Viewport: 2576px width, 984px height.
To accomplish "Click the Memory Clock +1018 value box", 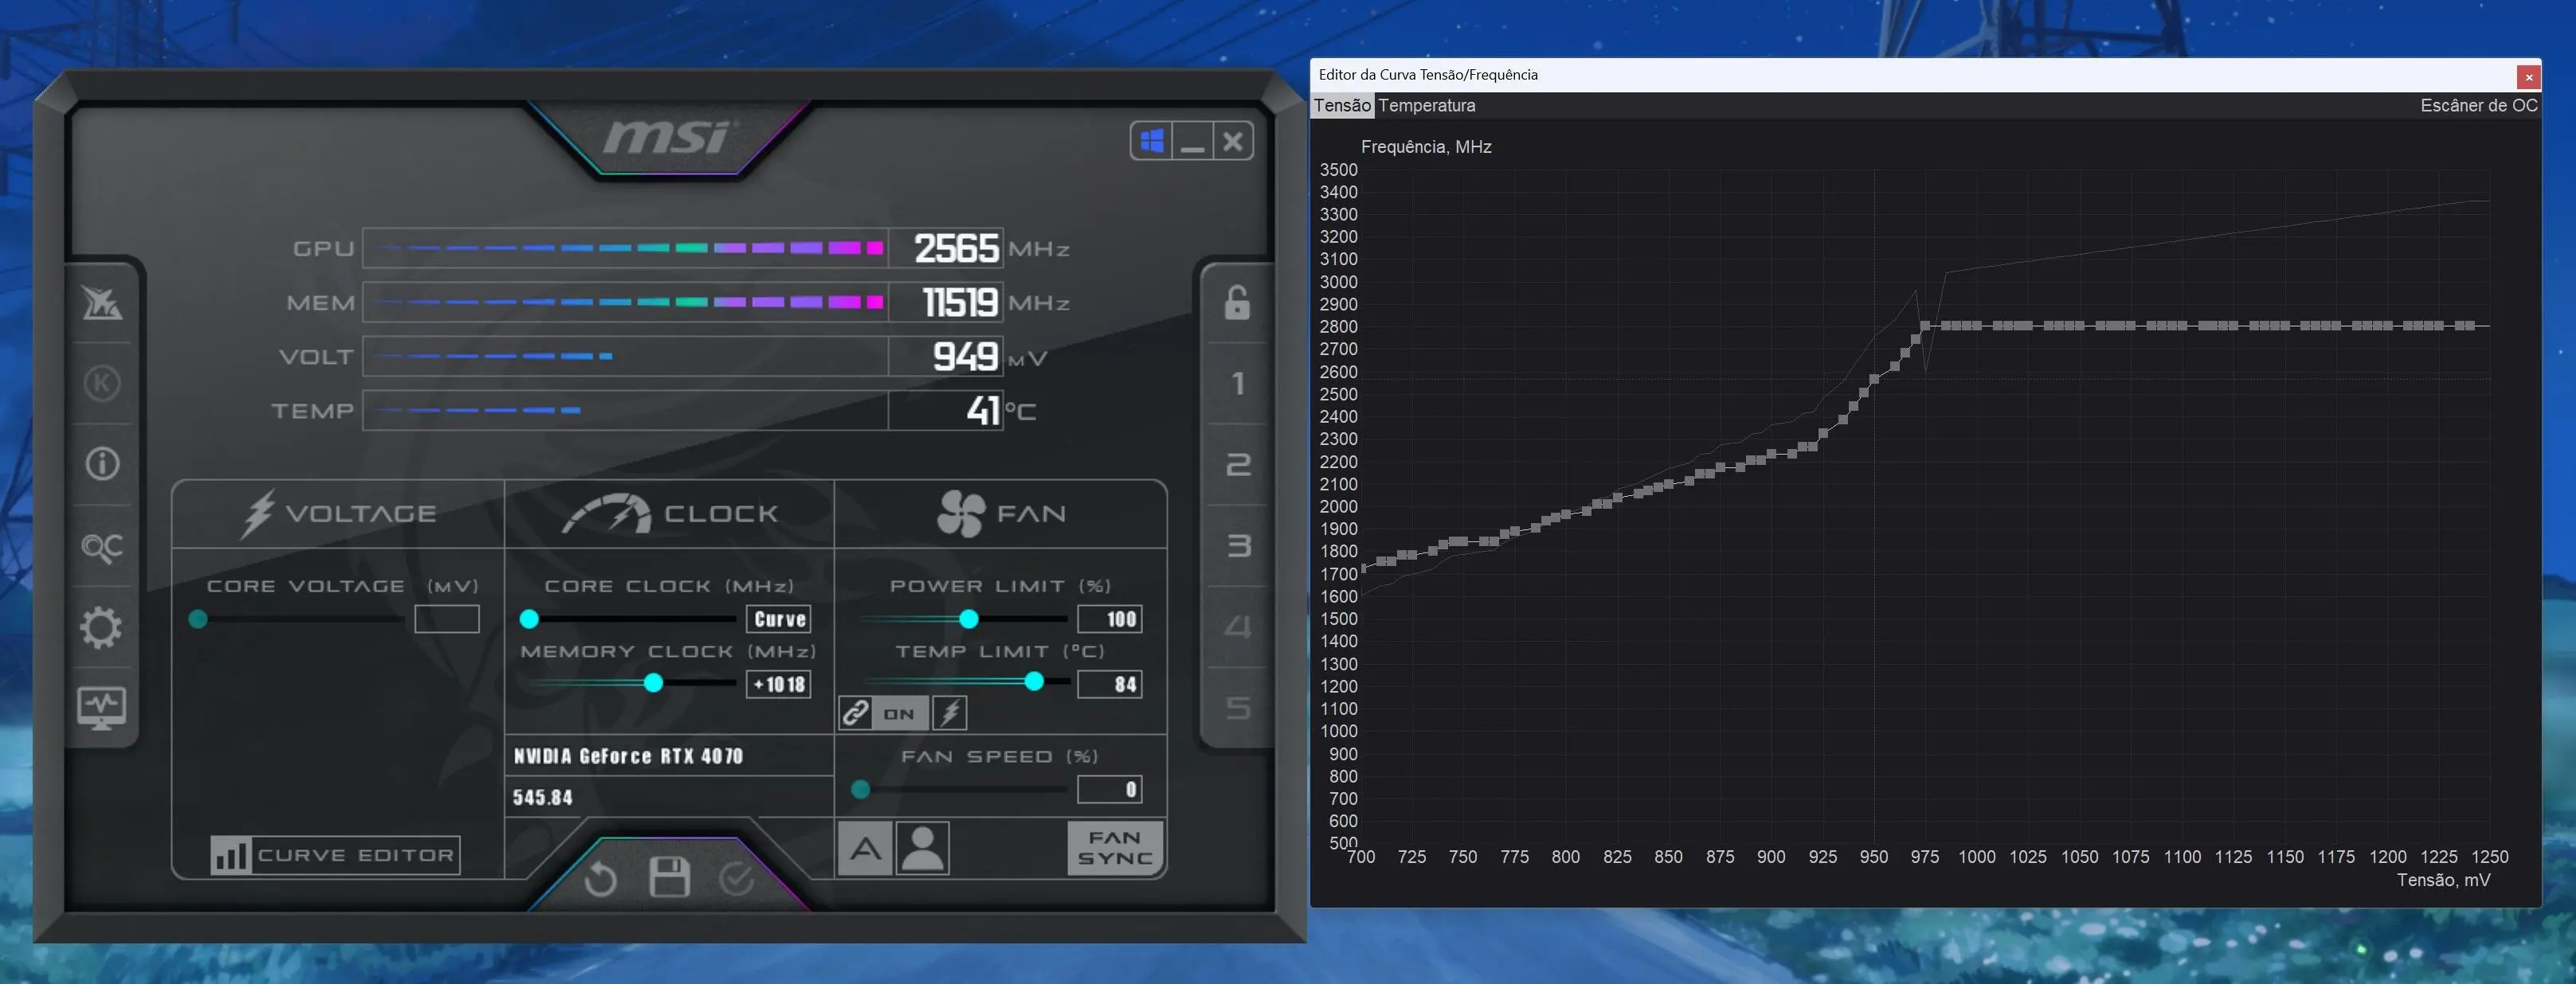I will click(779, 685).
